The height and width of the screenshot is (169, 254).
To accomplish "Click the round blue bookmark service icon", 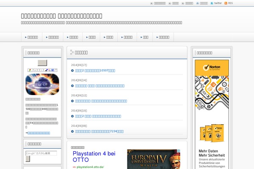I will pos(52,70).
